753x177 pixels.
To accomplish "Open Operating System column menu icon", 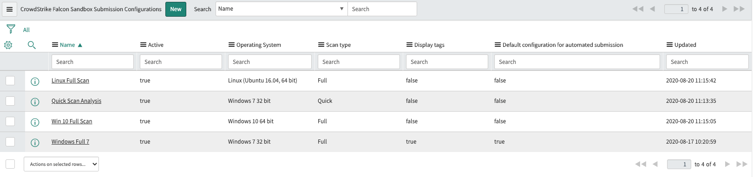I will pos(231,45).
